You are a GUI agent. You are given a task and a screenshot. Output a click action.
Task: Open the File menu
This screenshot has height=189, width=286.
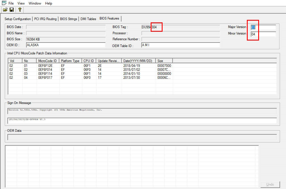click(11, 3)
